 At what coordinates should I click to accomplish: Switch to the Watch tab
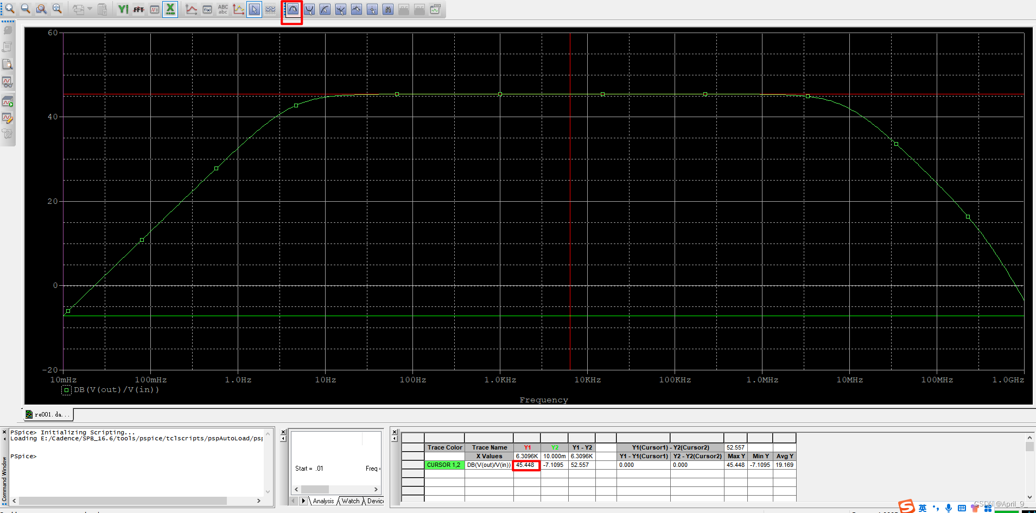[x=351, y=501]
